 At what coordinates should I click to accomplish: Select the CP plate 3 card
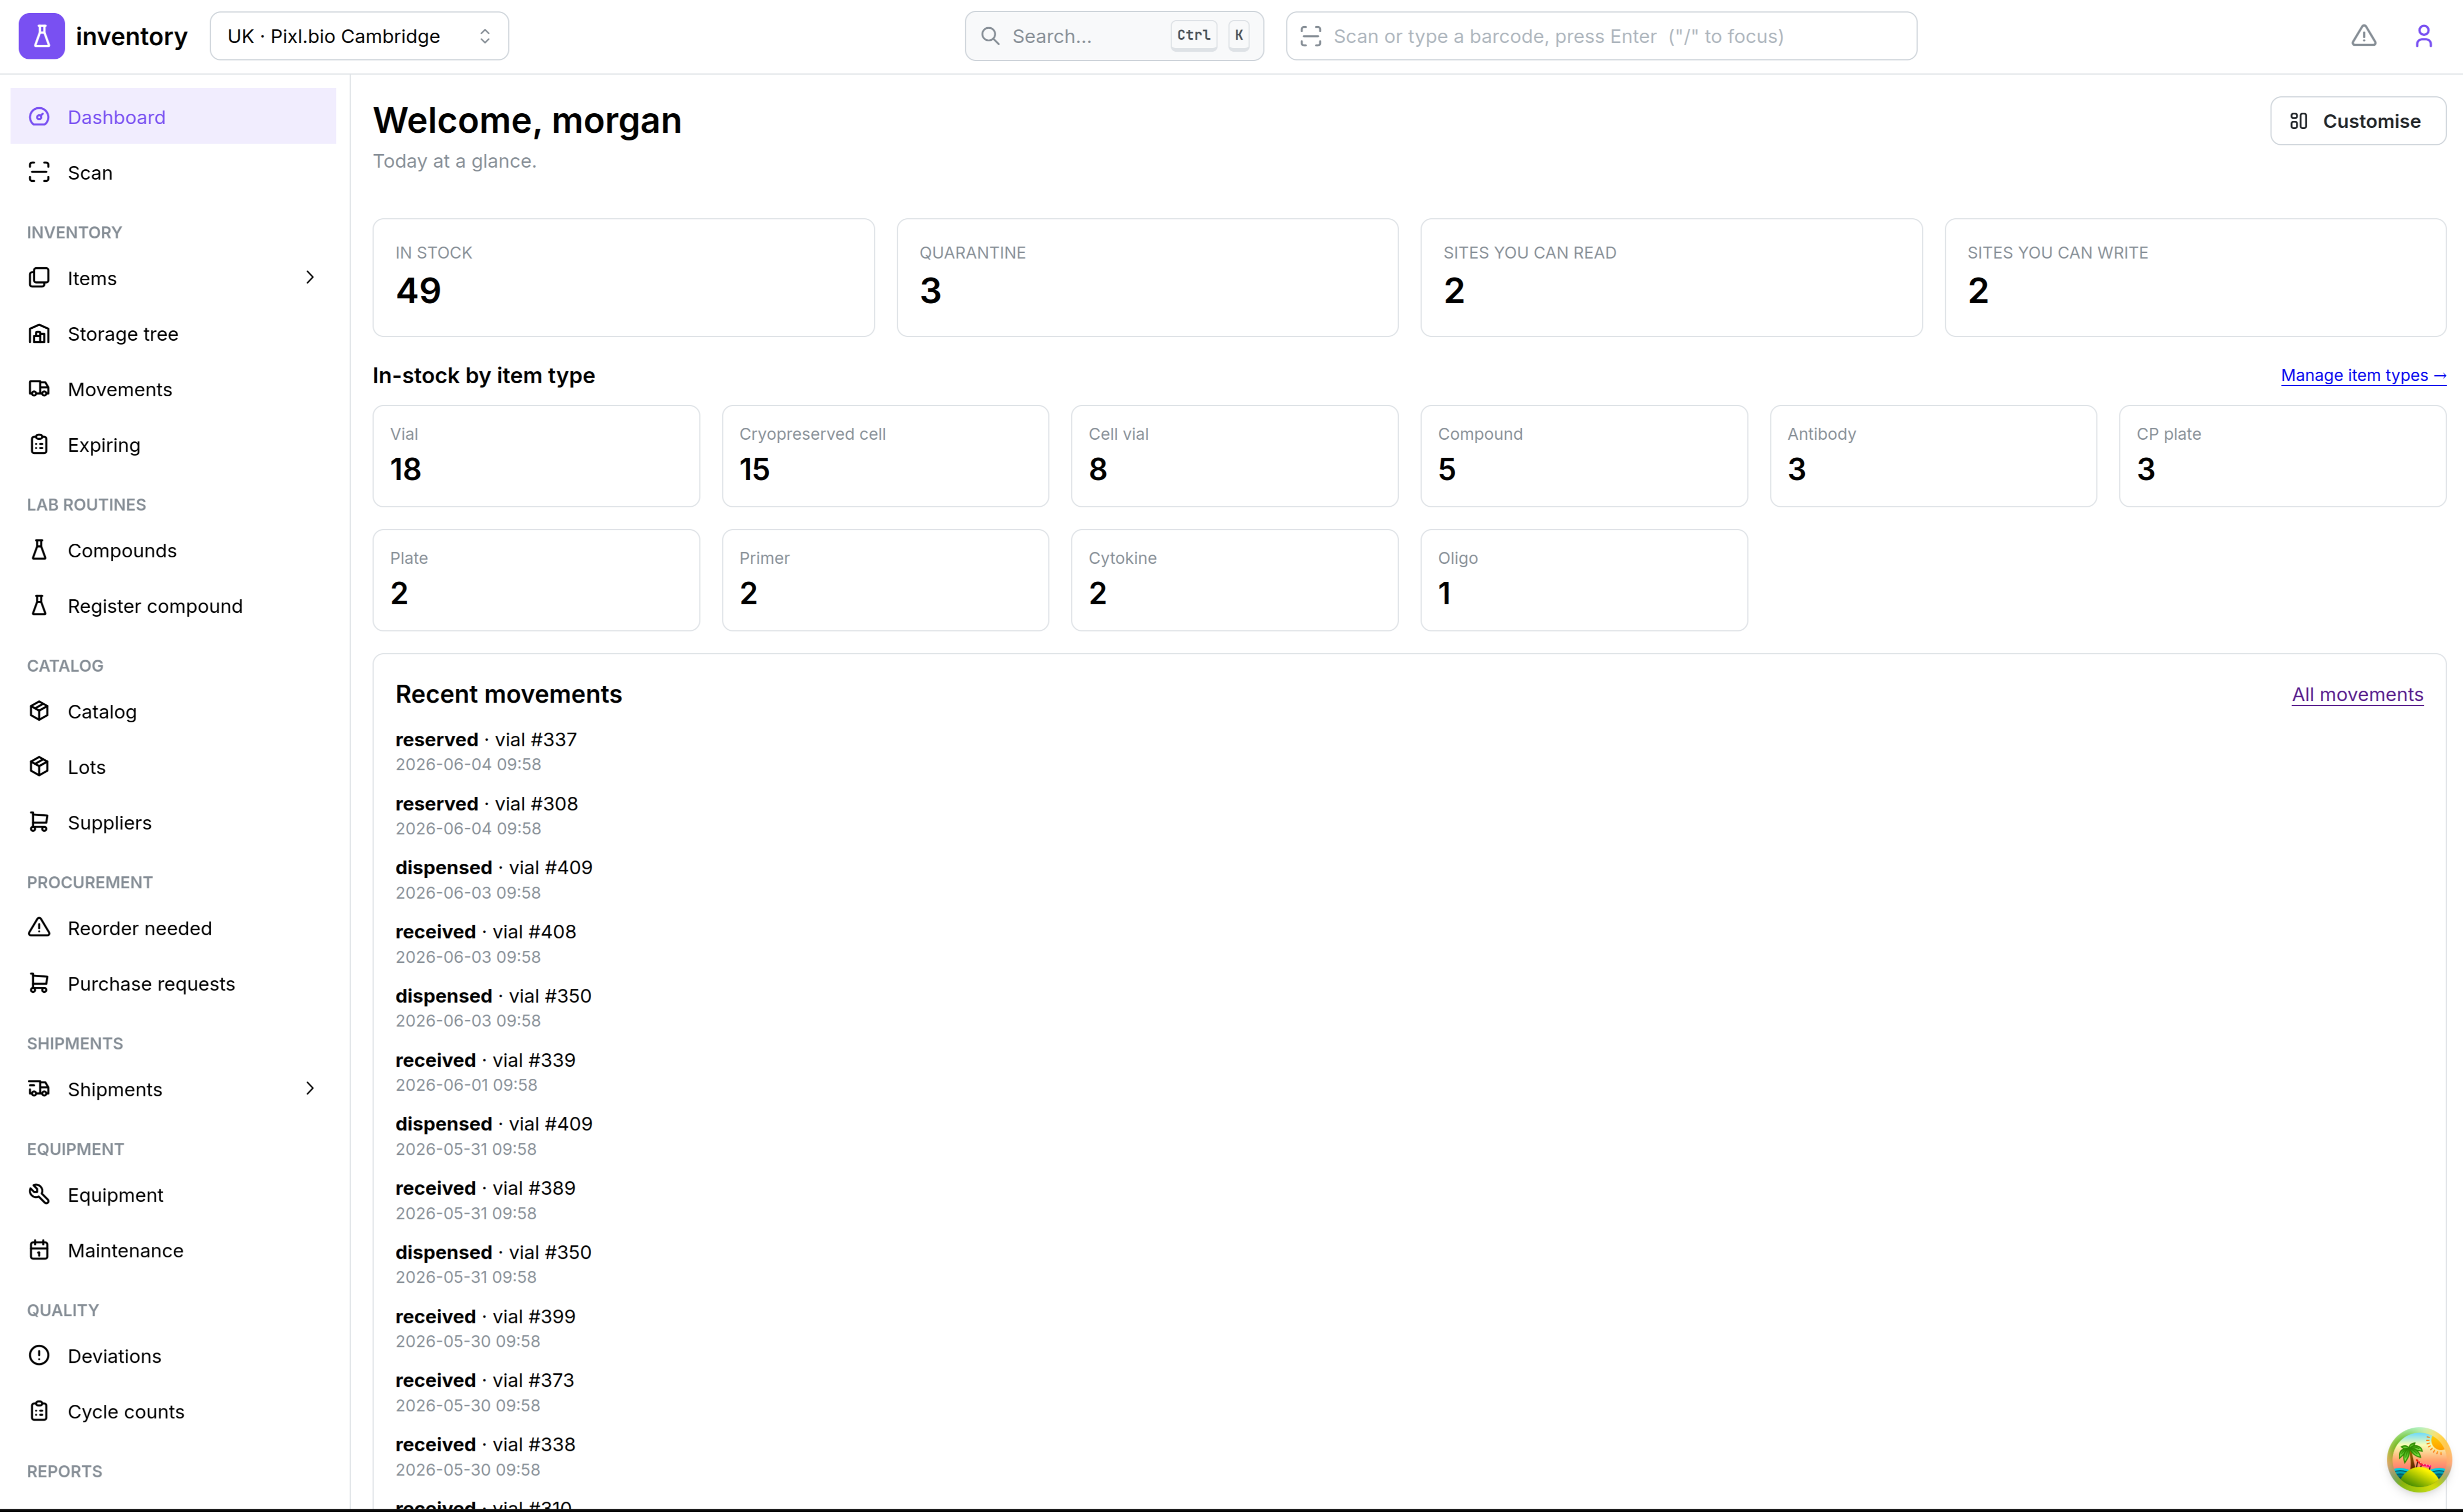point(2282,456)
